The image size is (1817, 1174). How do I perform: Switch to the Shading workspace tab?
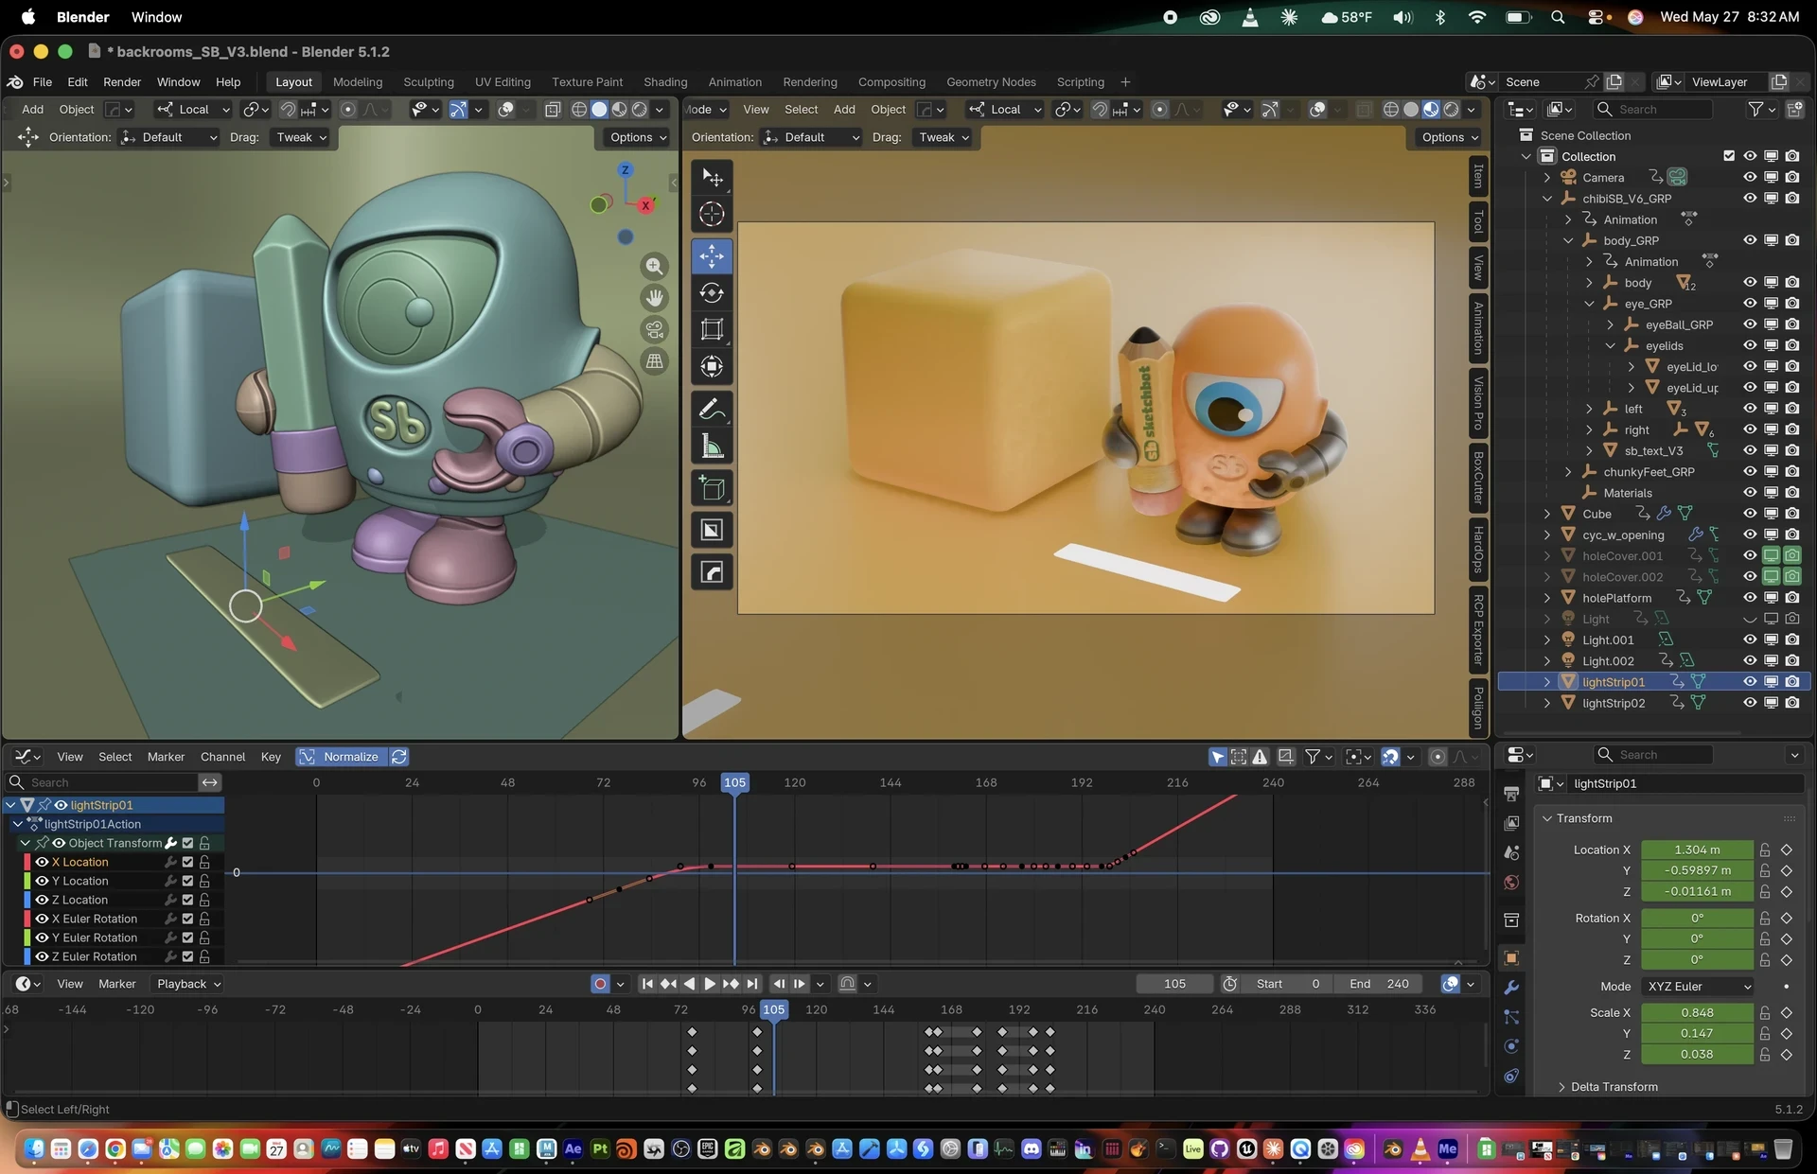click(665, 82)
